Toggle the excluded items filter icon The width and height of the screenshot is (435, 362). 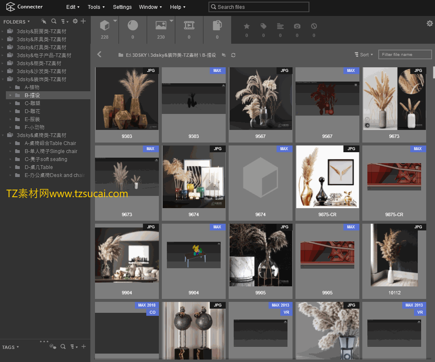coord(314,26)
